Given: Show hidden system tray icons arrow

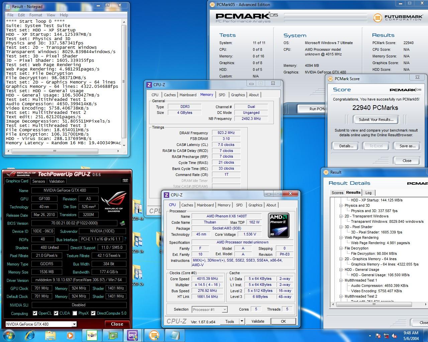Looking at the screenshot, I should click(x=370, y=335).
